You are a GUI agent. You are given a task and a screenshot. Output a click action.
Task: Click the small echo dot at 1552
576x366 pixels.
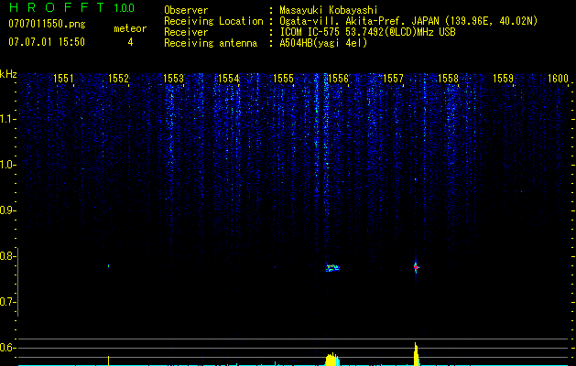[108, 266]
